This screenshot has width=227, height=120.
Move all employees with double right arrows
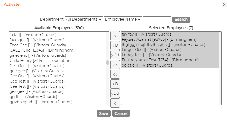[x=115, y=65]
